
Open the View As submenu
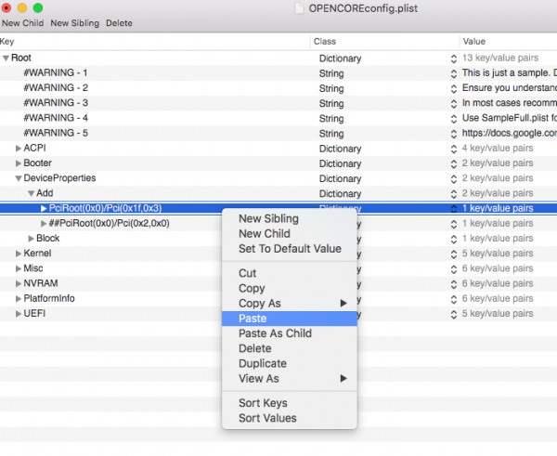(289, 379)
